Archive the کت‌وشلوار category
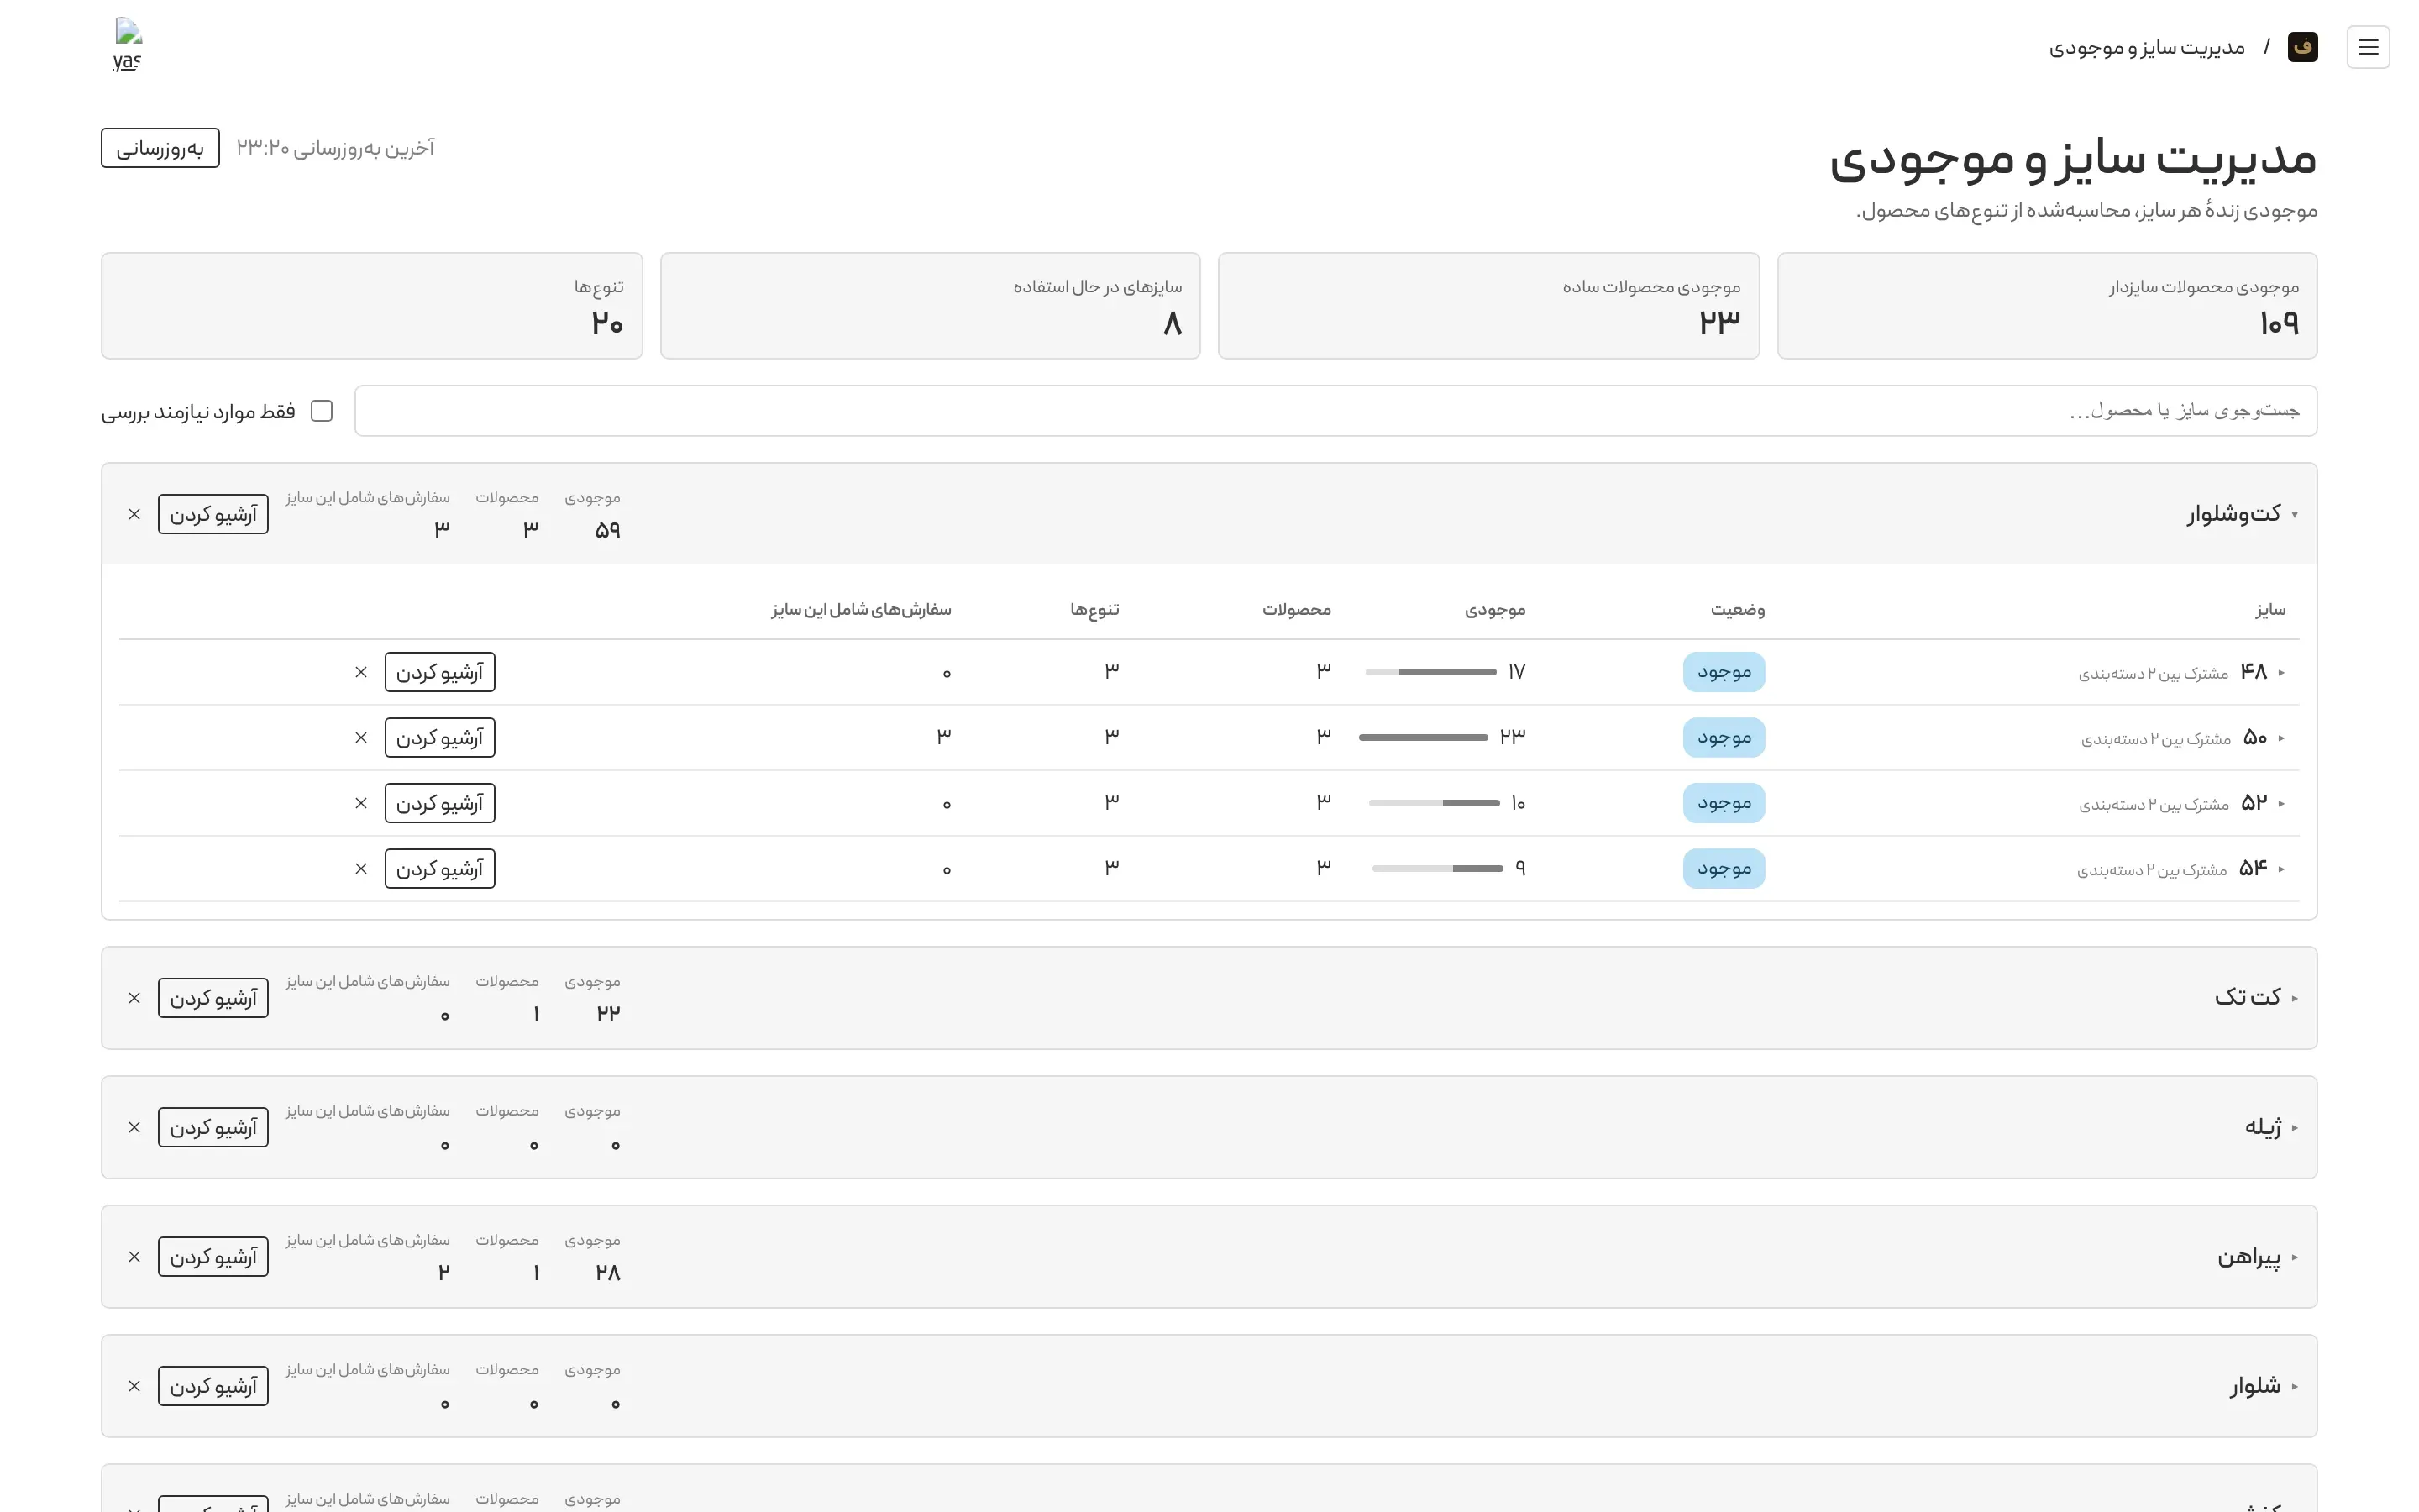The image size is (2419, 1512). (x=213, y=514)
